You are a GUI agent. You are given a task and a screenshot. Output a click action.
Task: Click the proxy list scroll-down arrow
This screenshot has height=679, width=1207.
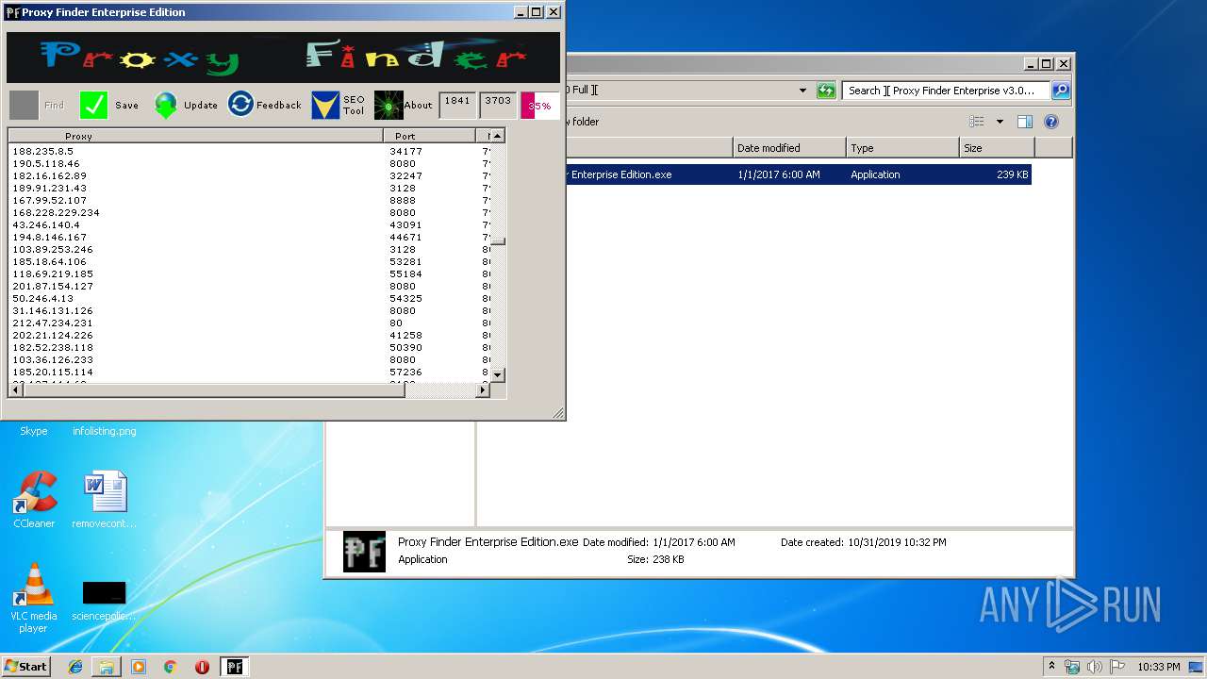tap(498, 375)
